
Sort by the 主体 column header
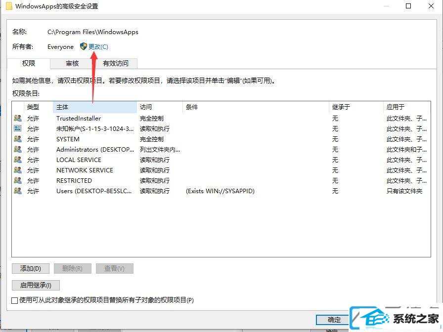[95, 107]
